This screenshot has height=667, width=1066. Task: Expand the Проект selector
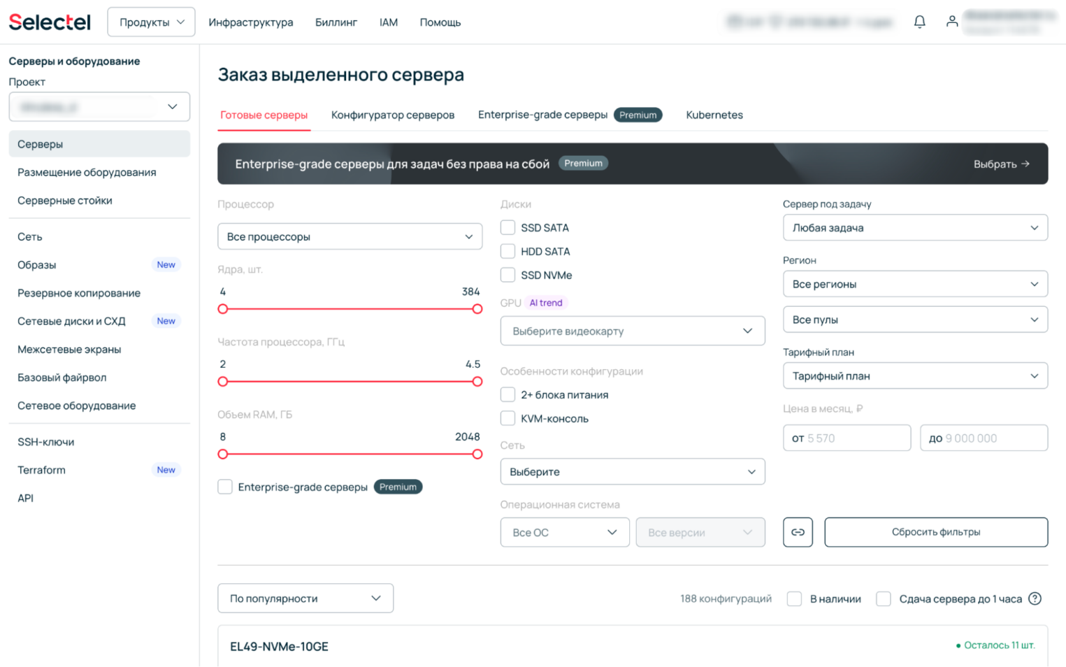click(99, 107)
